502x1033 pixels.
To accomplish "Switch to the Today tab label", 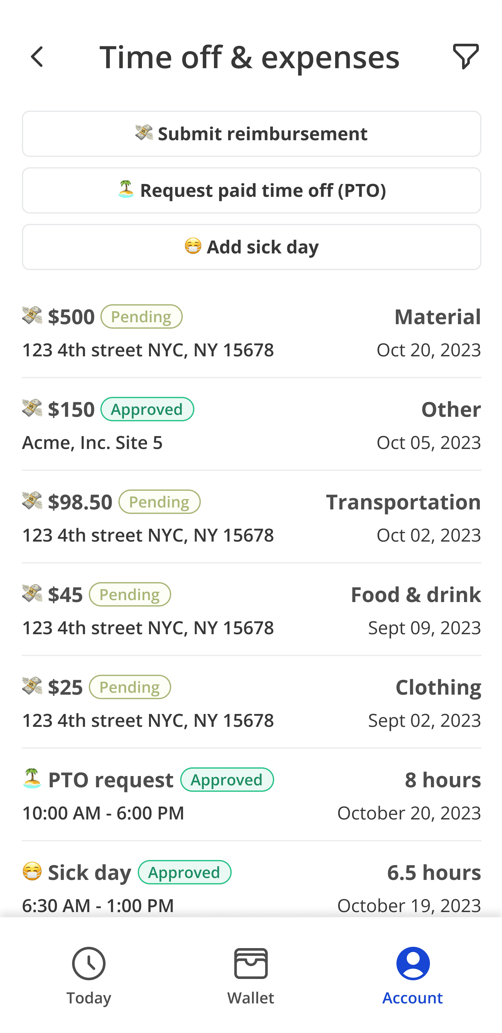I will (89, 997).
